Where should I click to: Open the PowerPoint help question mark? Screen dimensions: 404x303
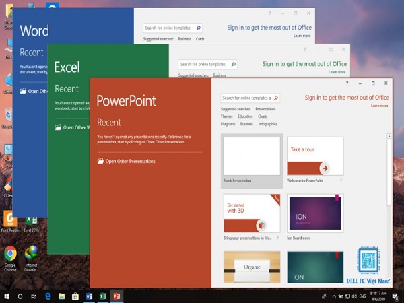[347, 83]
